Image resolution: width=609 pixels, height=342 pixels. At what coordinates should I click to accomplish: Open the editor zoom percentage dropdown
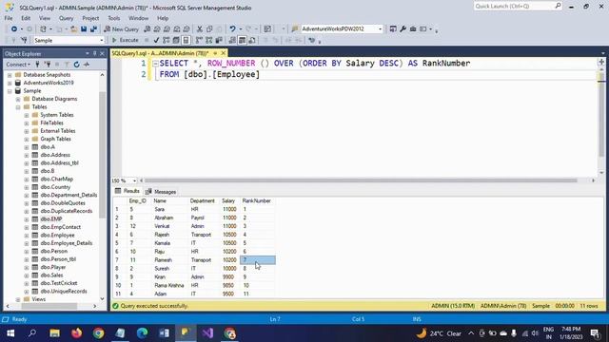click(134, 180)
